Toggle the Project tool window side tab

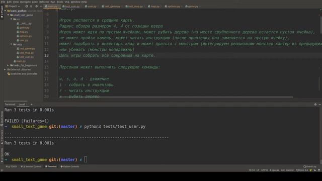pyautogui.click(x=2, y=12)
